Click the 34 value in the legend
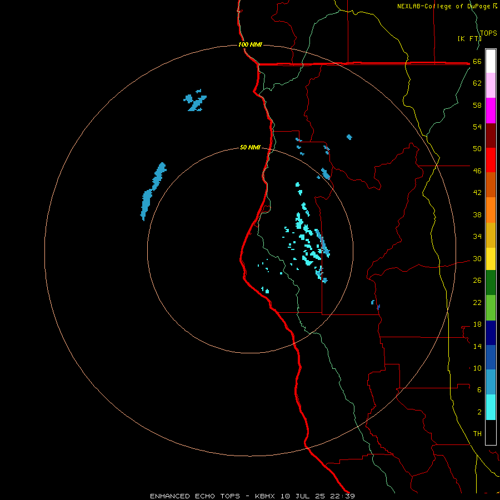Screen dimensions: 500x500 tap(477, 237)
